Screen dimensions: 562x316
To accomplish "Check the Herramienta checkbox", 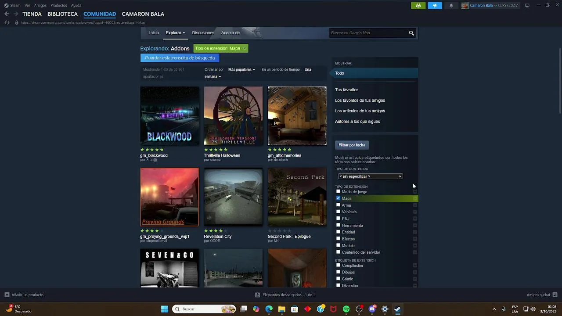I will (x=338, y=225).
